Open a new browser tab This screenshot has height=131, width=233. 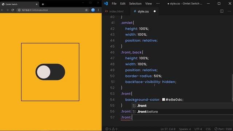(x=43, y=4)
